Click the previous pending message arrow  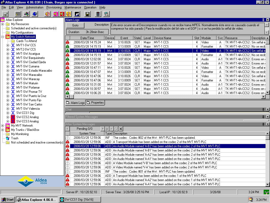click(67, 129)
